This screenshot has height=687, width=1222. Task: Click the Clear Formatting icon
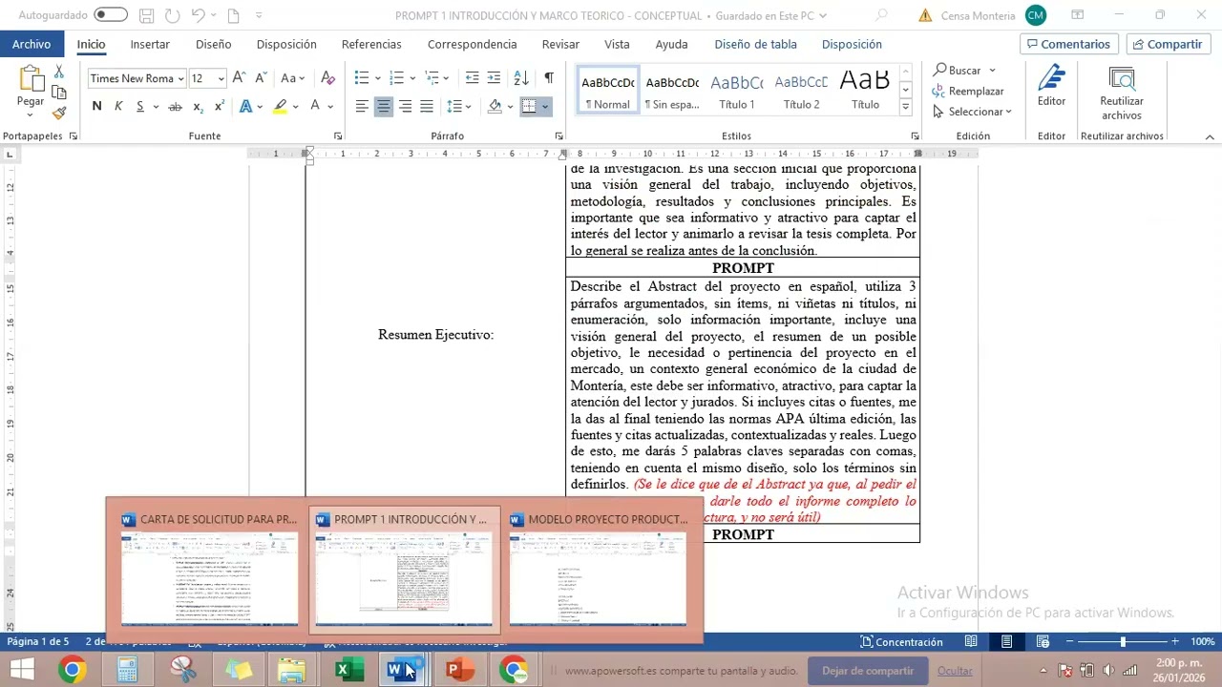pos(327,78)
